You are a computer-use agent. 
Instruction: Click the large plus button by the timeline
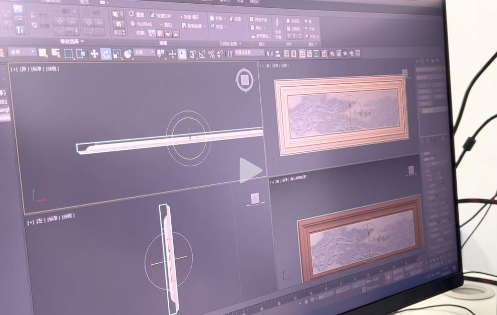[x=388, y=278]
